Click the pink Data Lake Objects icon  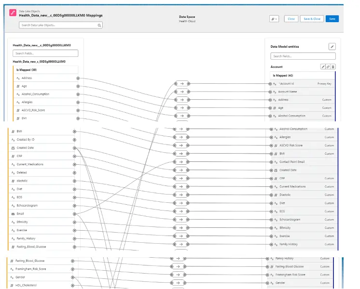point(13,13)
